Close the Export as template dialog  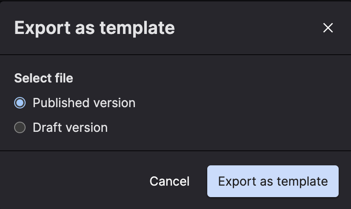click(x=328, y=28)
